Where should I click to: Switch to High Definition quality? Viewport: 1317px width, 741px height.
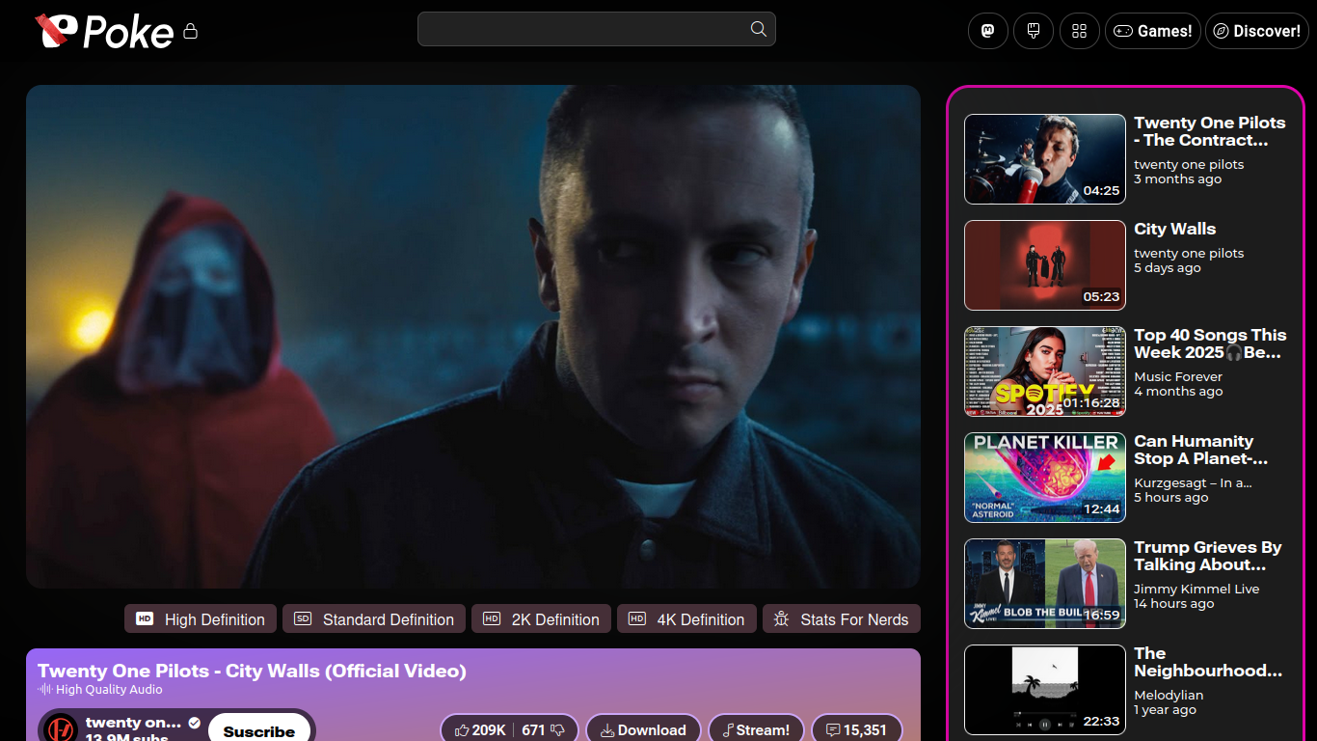point(201,619)
